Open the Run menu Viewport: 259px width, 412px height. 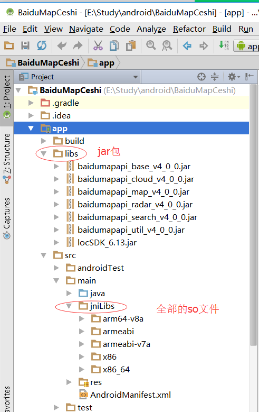click(246, 29)
